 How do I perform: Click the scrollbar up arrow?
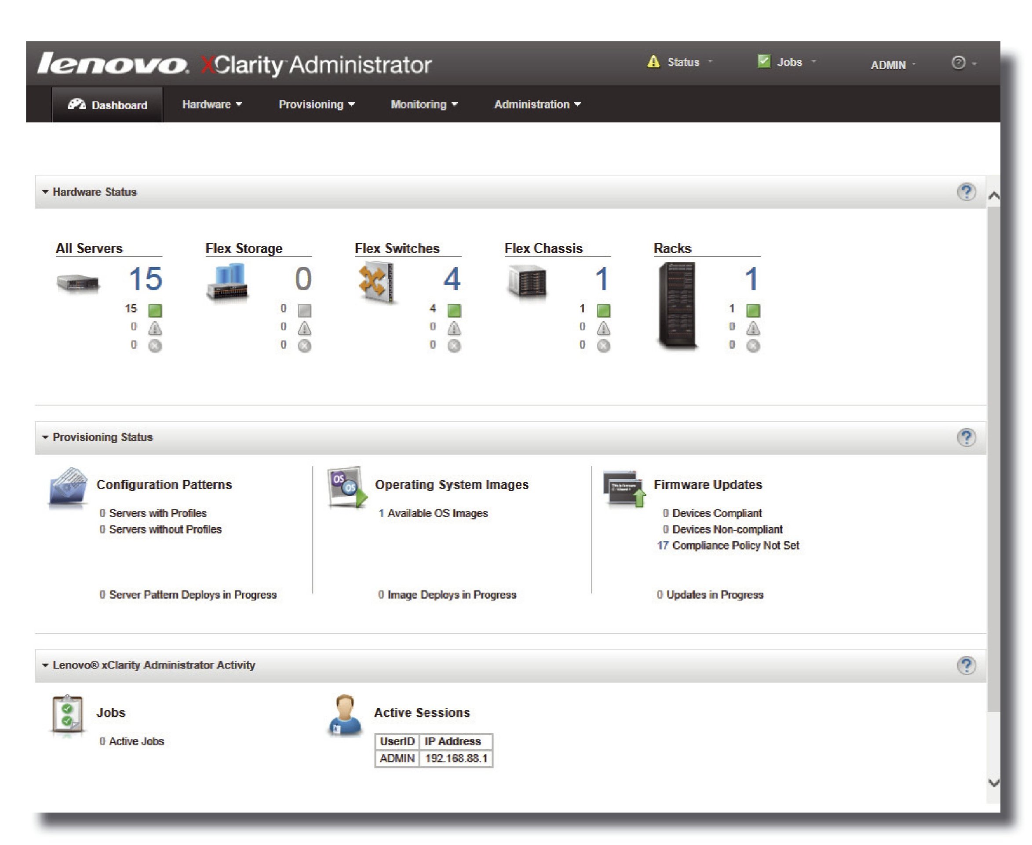(x=994, y=196)
